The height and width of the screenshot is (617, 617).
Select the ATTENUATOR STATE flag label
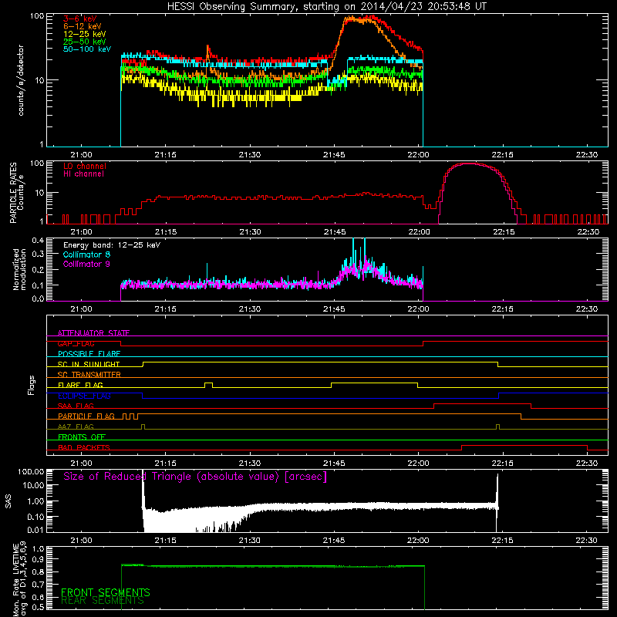pos(93,333)
